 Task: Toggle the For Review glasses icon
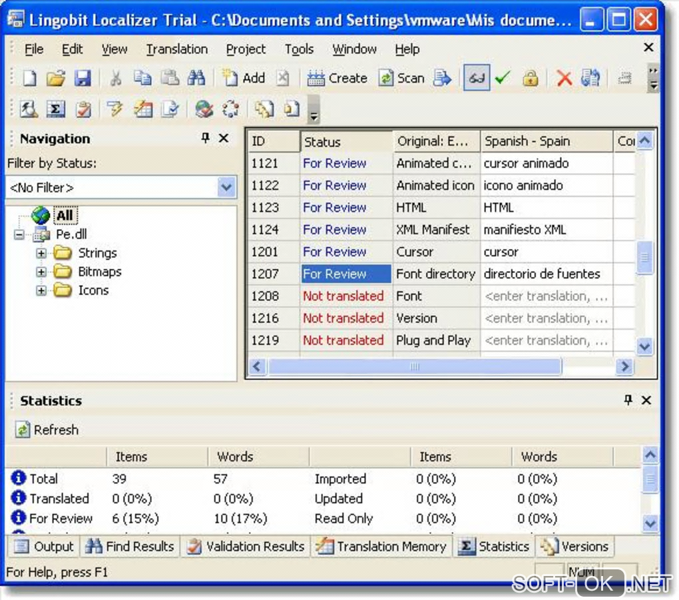click(477, 78)
